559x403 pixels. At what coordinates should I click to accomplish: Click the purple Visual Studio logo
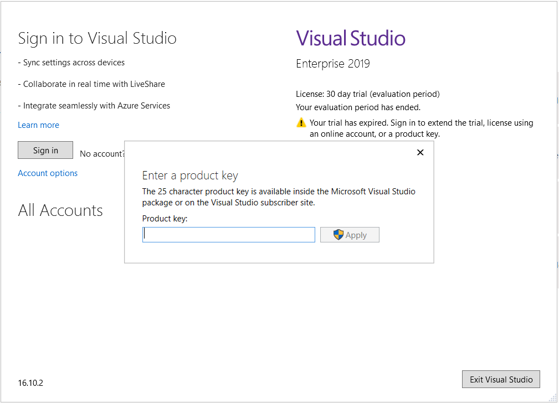click(x=350, y=38)
